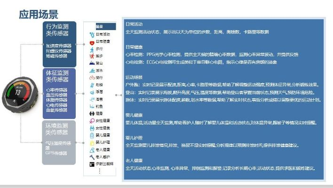333x188 pixels.
Task: Click the 日常活动 footsteps icon
Action: coord(92,34)
